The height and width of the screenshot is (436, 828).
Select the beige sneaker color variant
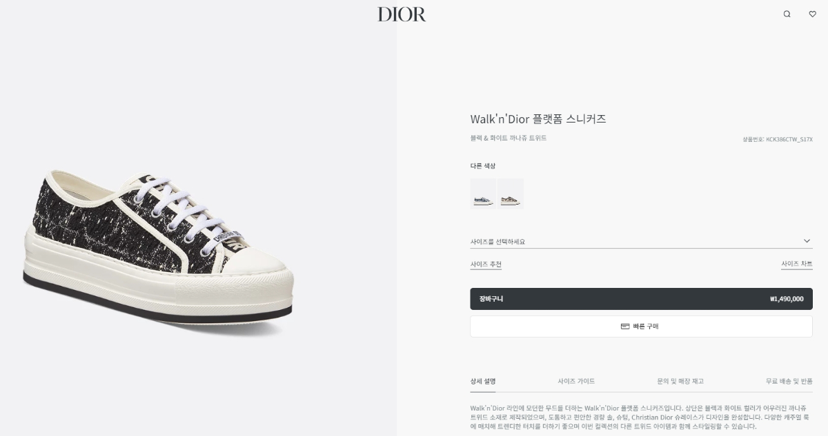click(511, 194)
